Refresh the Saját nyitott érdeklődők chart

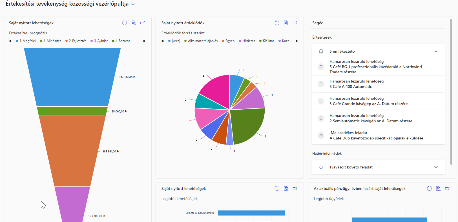tap(277, 23)
